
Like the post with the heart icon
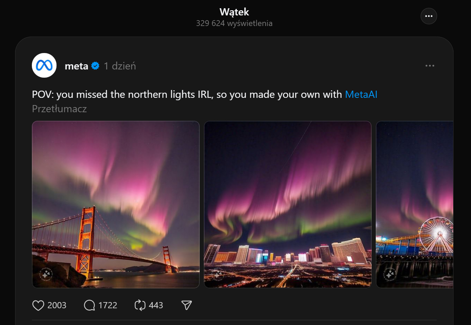point(38,305)
